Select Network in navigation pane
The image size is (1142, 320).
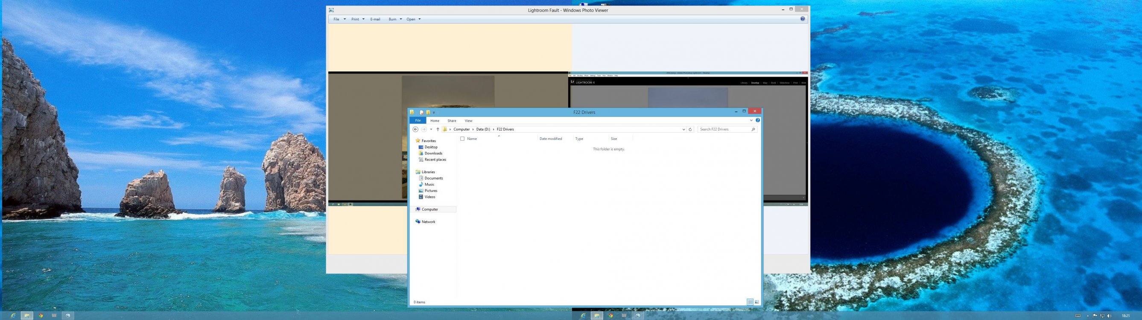click(x=428, y=221)
